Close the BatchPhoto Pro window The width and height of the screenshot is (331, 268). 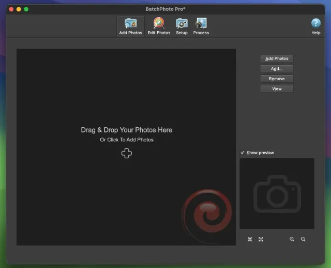click(11, 9)
